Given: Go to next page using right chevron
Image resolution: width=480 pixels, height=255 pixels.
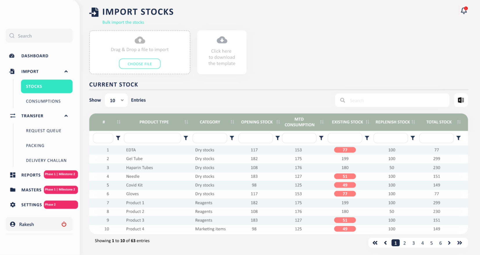Looking at the screenshot, I should tap(449, 243).
